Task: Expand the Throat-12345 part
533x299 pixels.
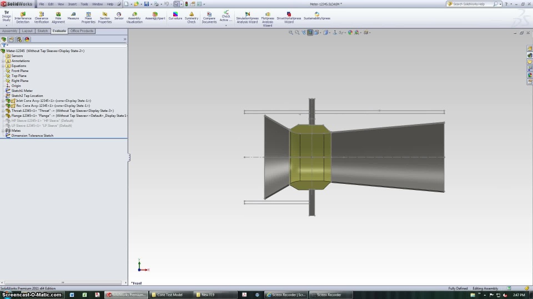Action: [3, 111]
